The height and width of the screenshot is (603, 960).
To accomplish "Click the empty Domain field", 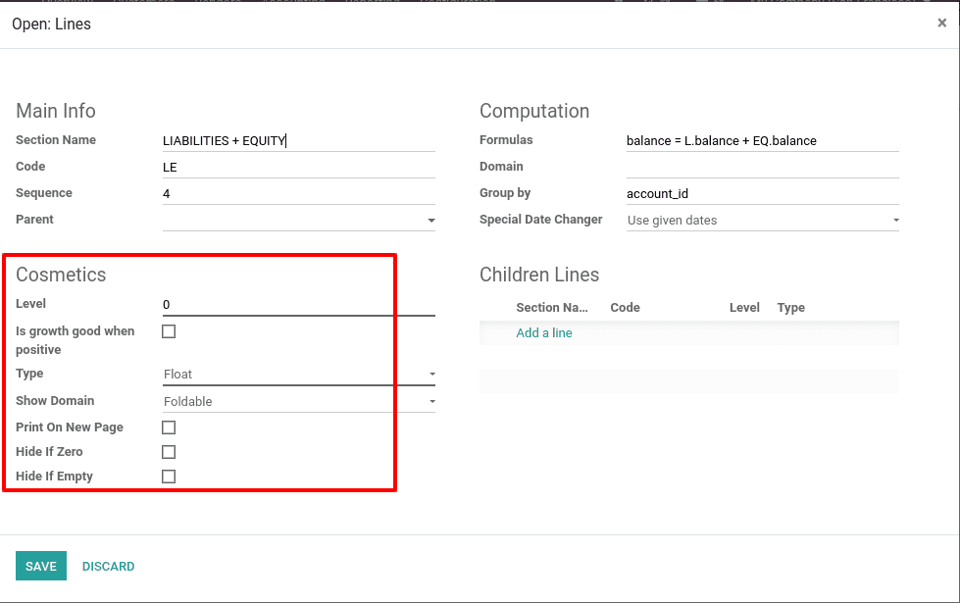I will point(762,167).
